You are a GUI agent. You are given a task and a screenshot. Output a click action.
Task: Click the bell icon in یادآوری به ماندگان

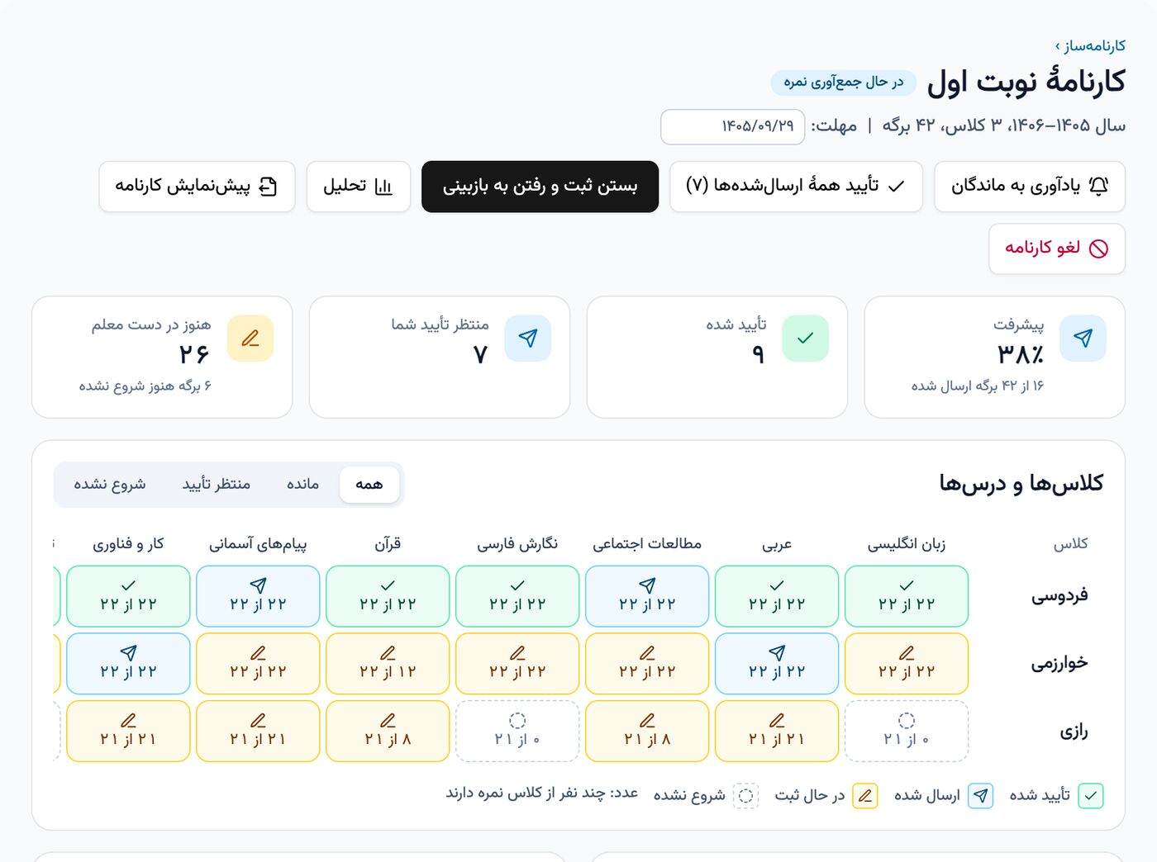click(1098, 187)
